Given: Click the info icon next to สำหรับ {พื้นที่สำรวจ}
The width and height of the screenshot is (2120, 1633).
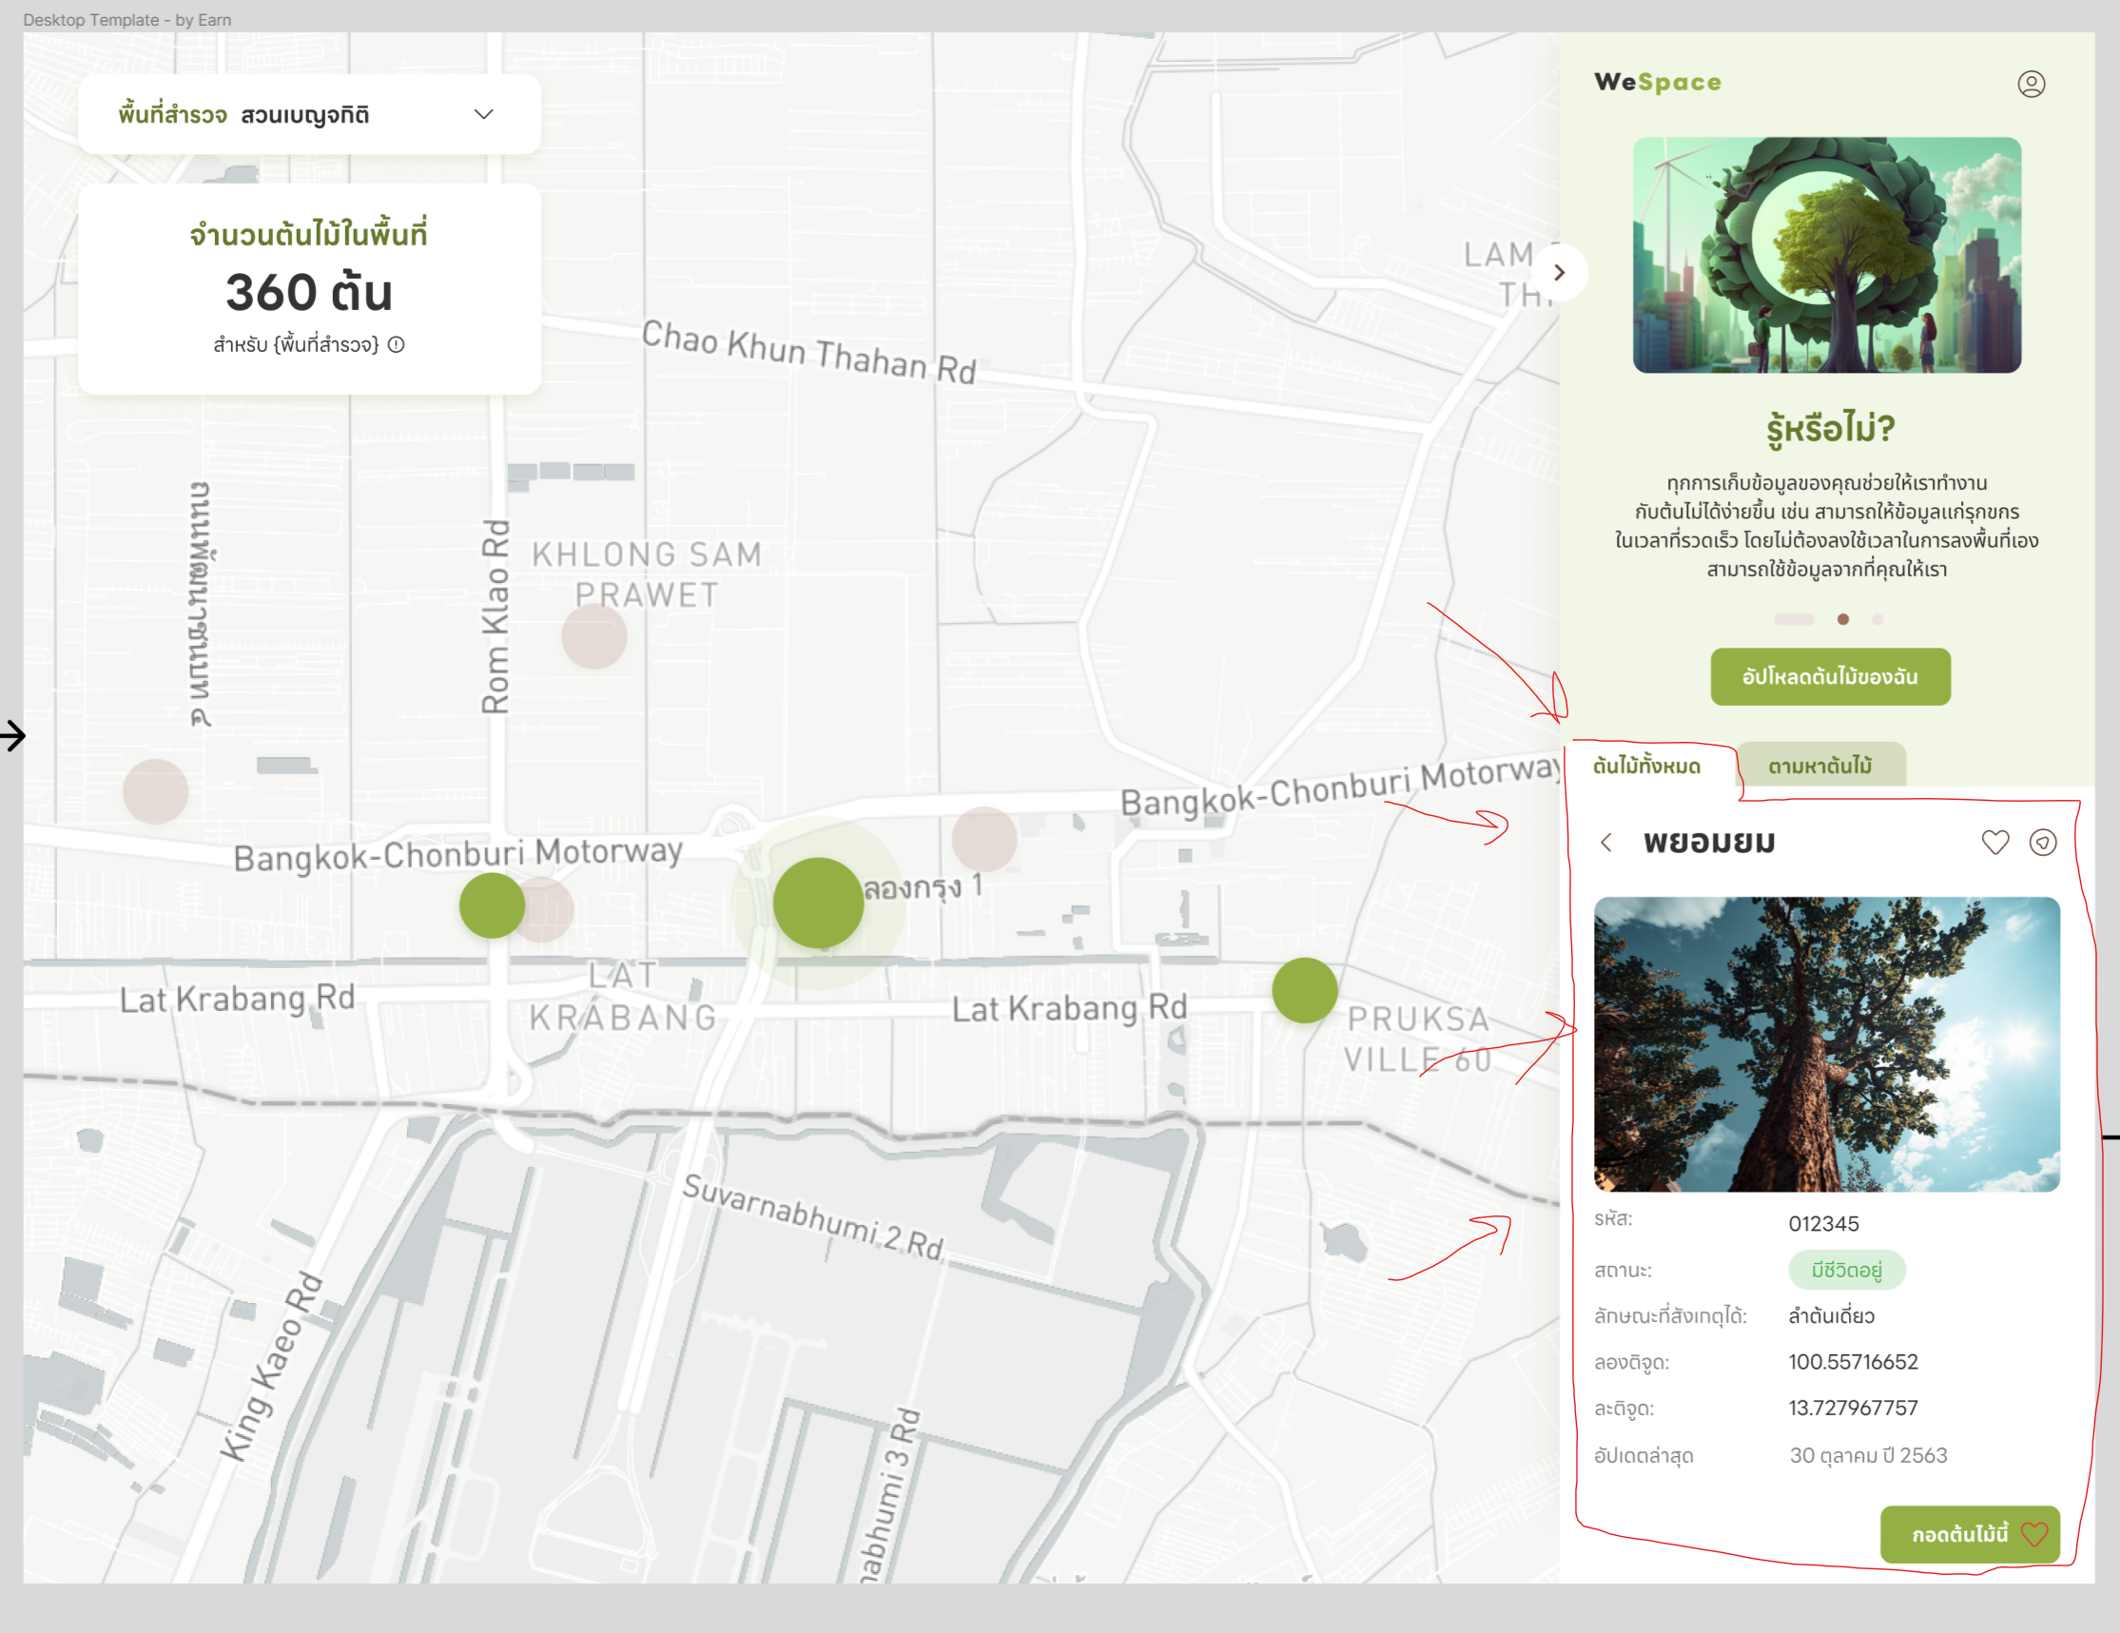Looking at the screenshot, I should (399, 344).
